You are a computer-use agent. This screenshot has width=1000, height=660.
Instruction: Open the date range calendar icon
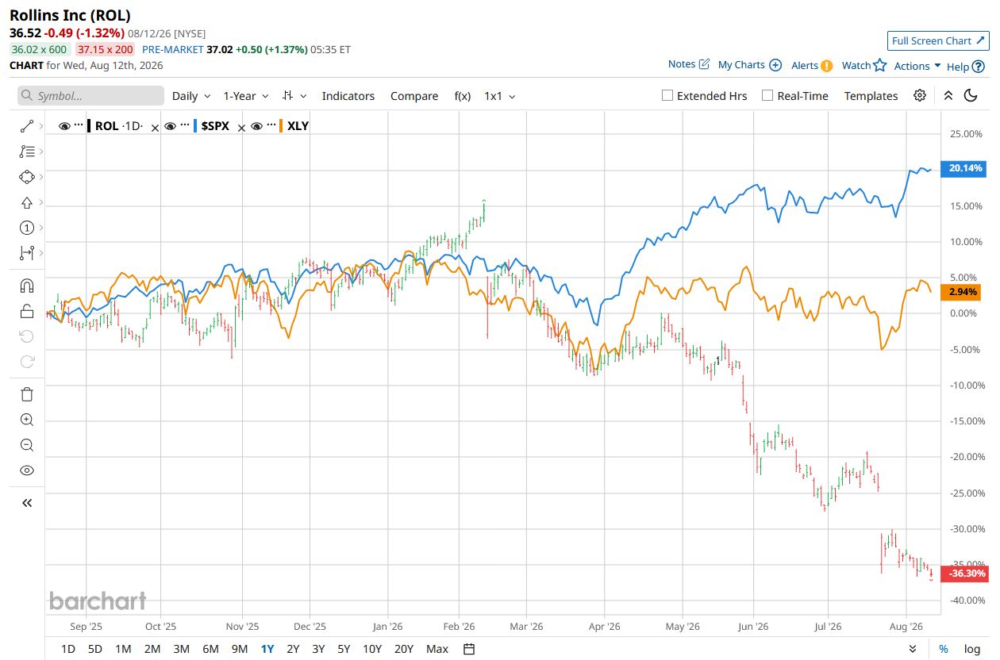(x=469, y=649)
